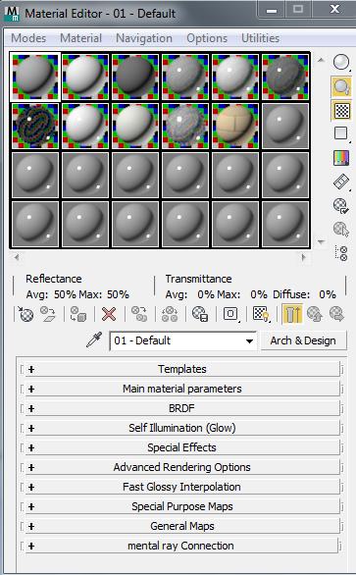Click Show Shaded Material in Viewport icon

click(x=262, y=314)
